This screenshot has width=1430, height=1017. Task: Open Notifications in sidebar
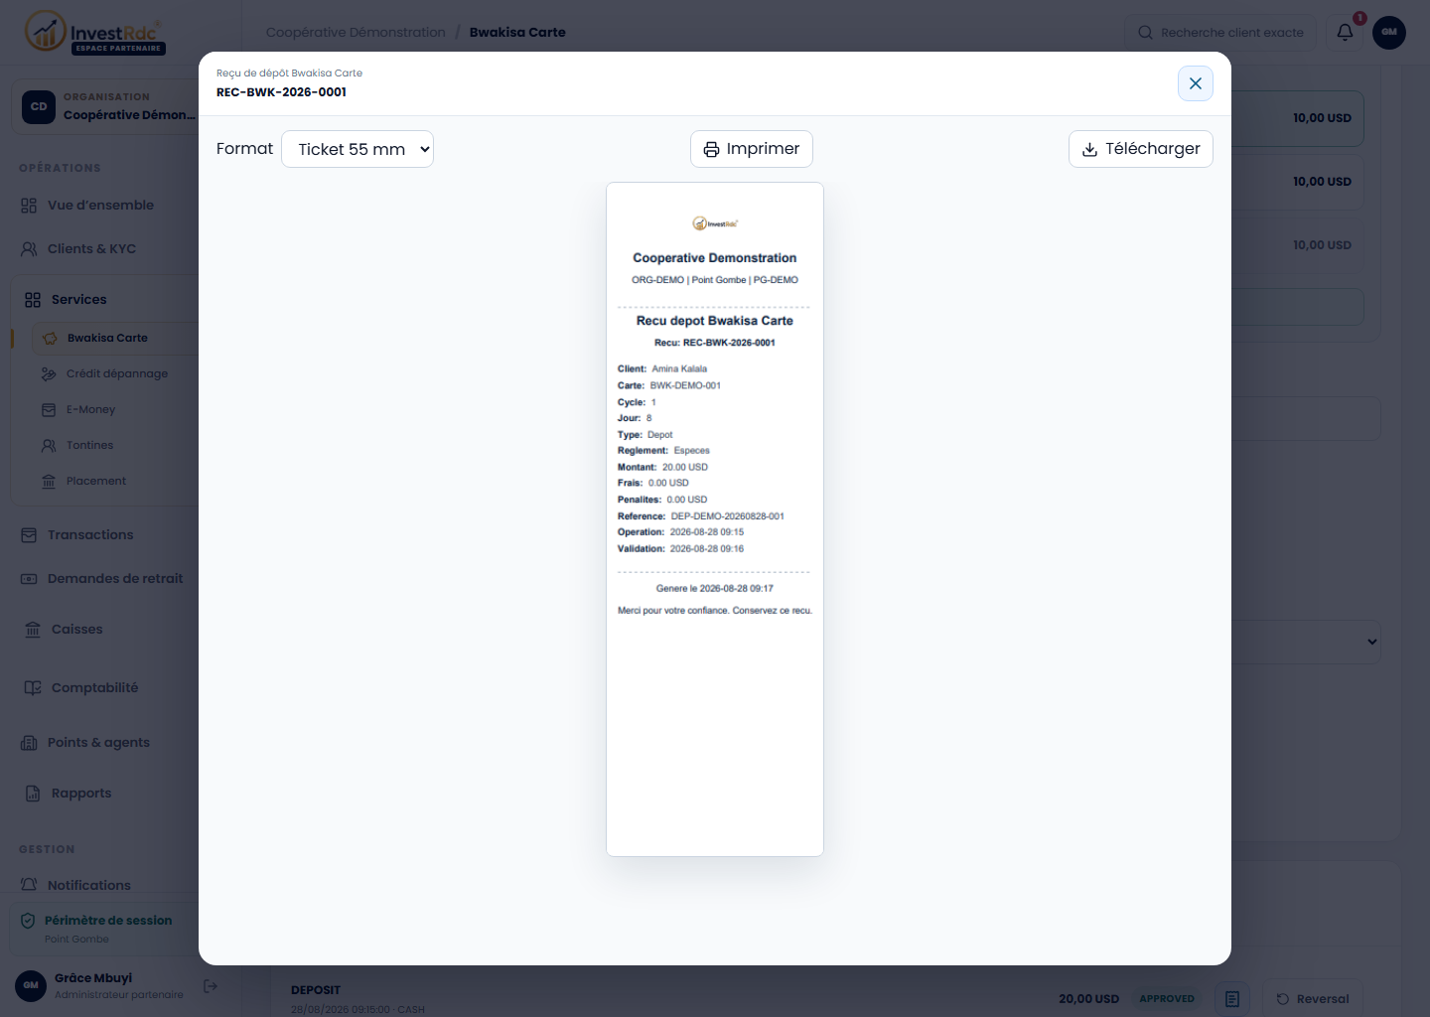click(x=89, y=885)
